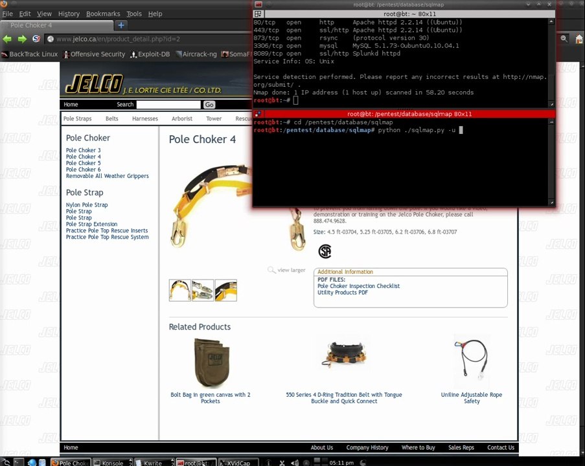Click the info tray icon in taskbar

click(268, 463)
